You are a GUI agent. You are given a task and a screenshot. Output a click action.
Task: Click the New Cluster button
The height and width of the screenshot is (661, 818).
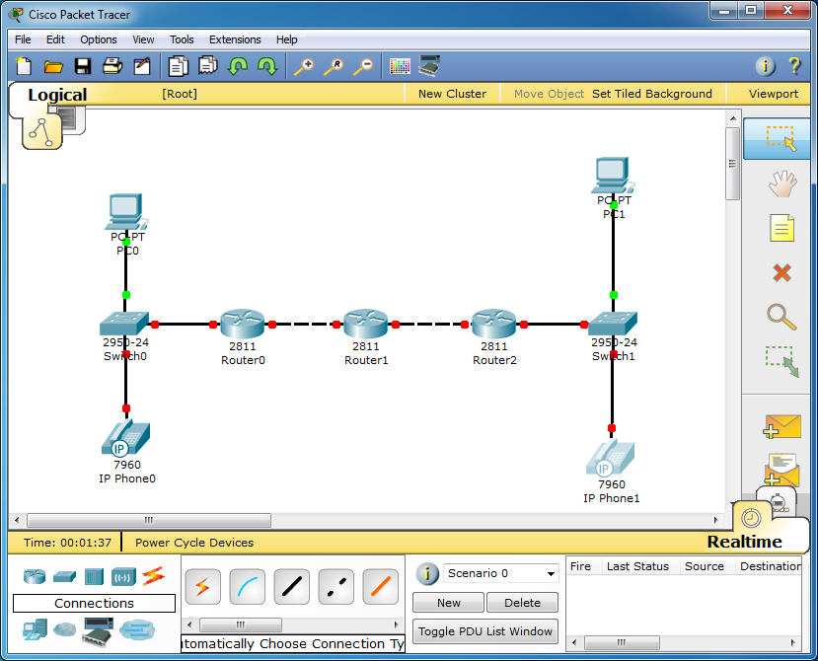(452, 94)
